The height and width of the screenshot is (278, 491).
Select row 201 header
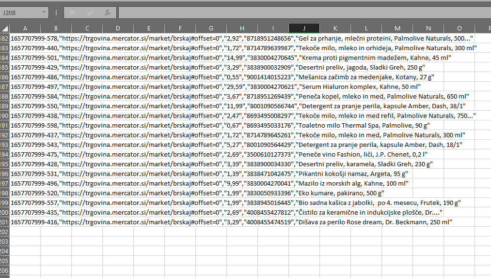pos(5,222)
